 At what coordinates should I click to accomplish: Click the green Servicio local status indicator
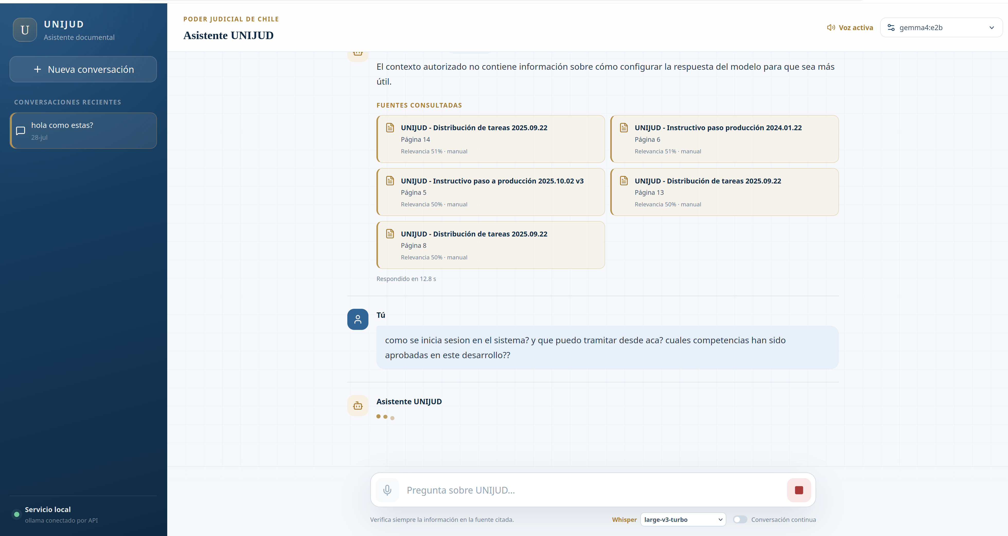[16, 514]
